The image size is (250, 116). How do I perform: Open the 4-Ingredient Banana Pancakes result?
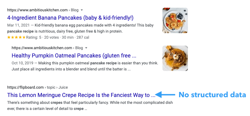pyautogui.click(x=70, y=18)
